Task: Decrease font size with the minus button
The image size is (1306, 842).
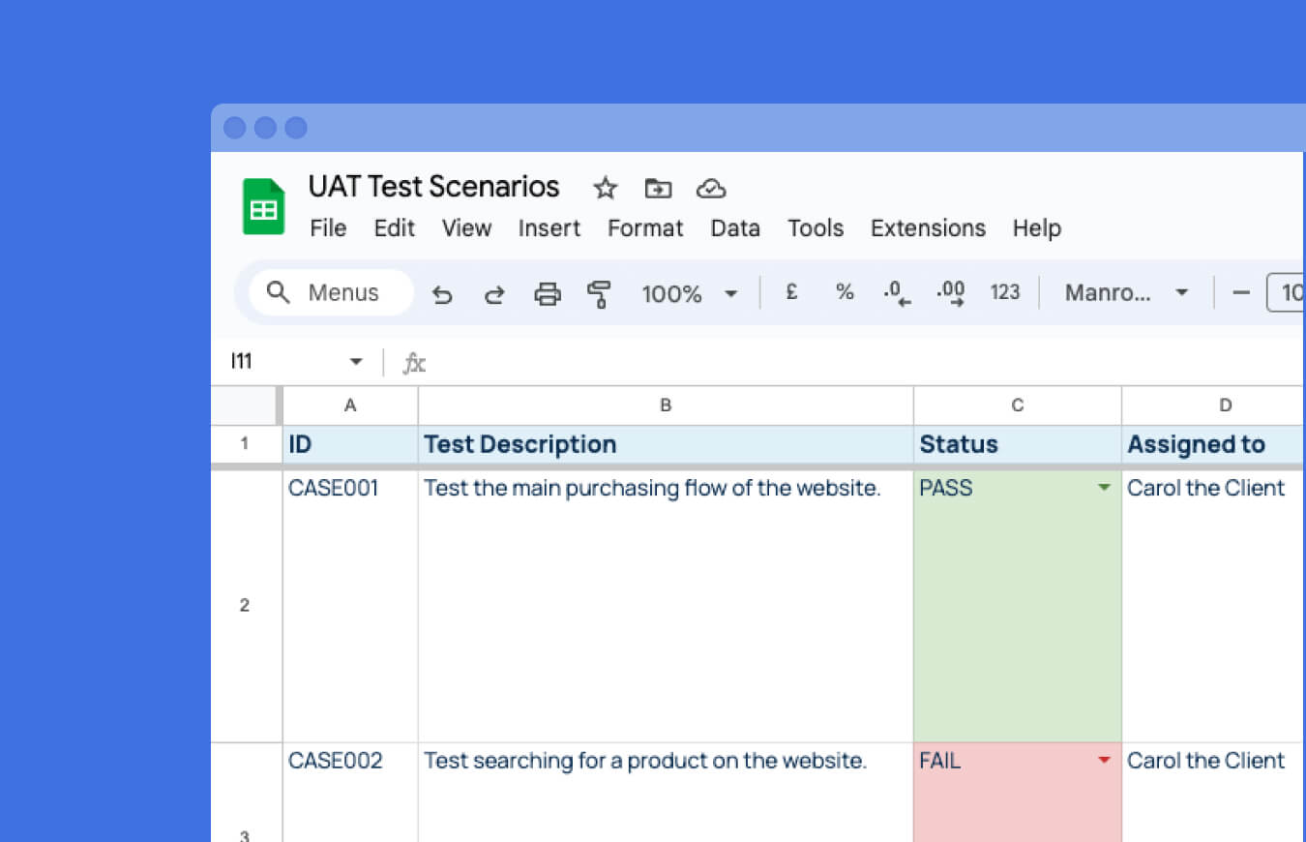Action: click(x=1241, y=292)
